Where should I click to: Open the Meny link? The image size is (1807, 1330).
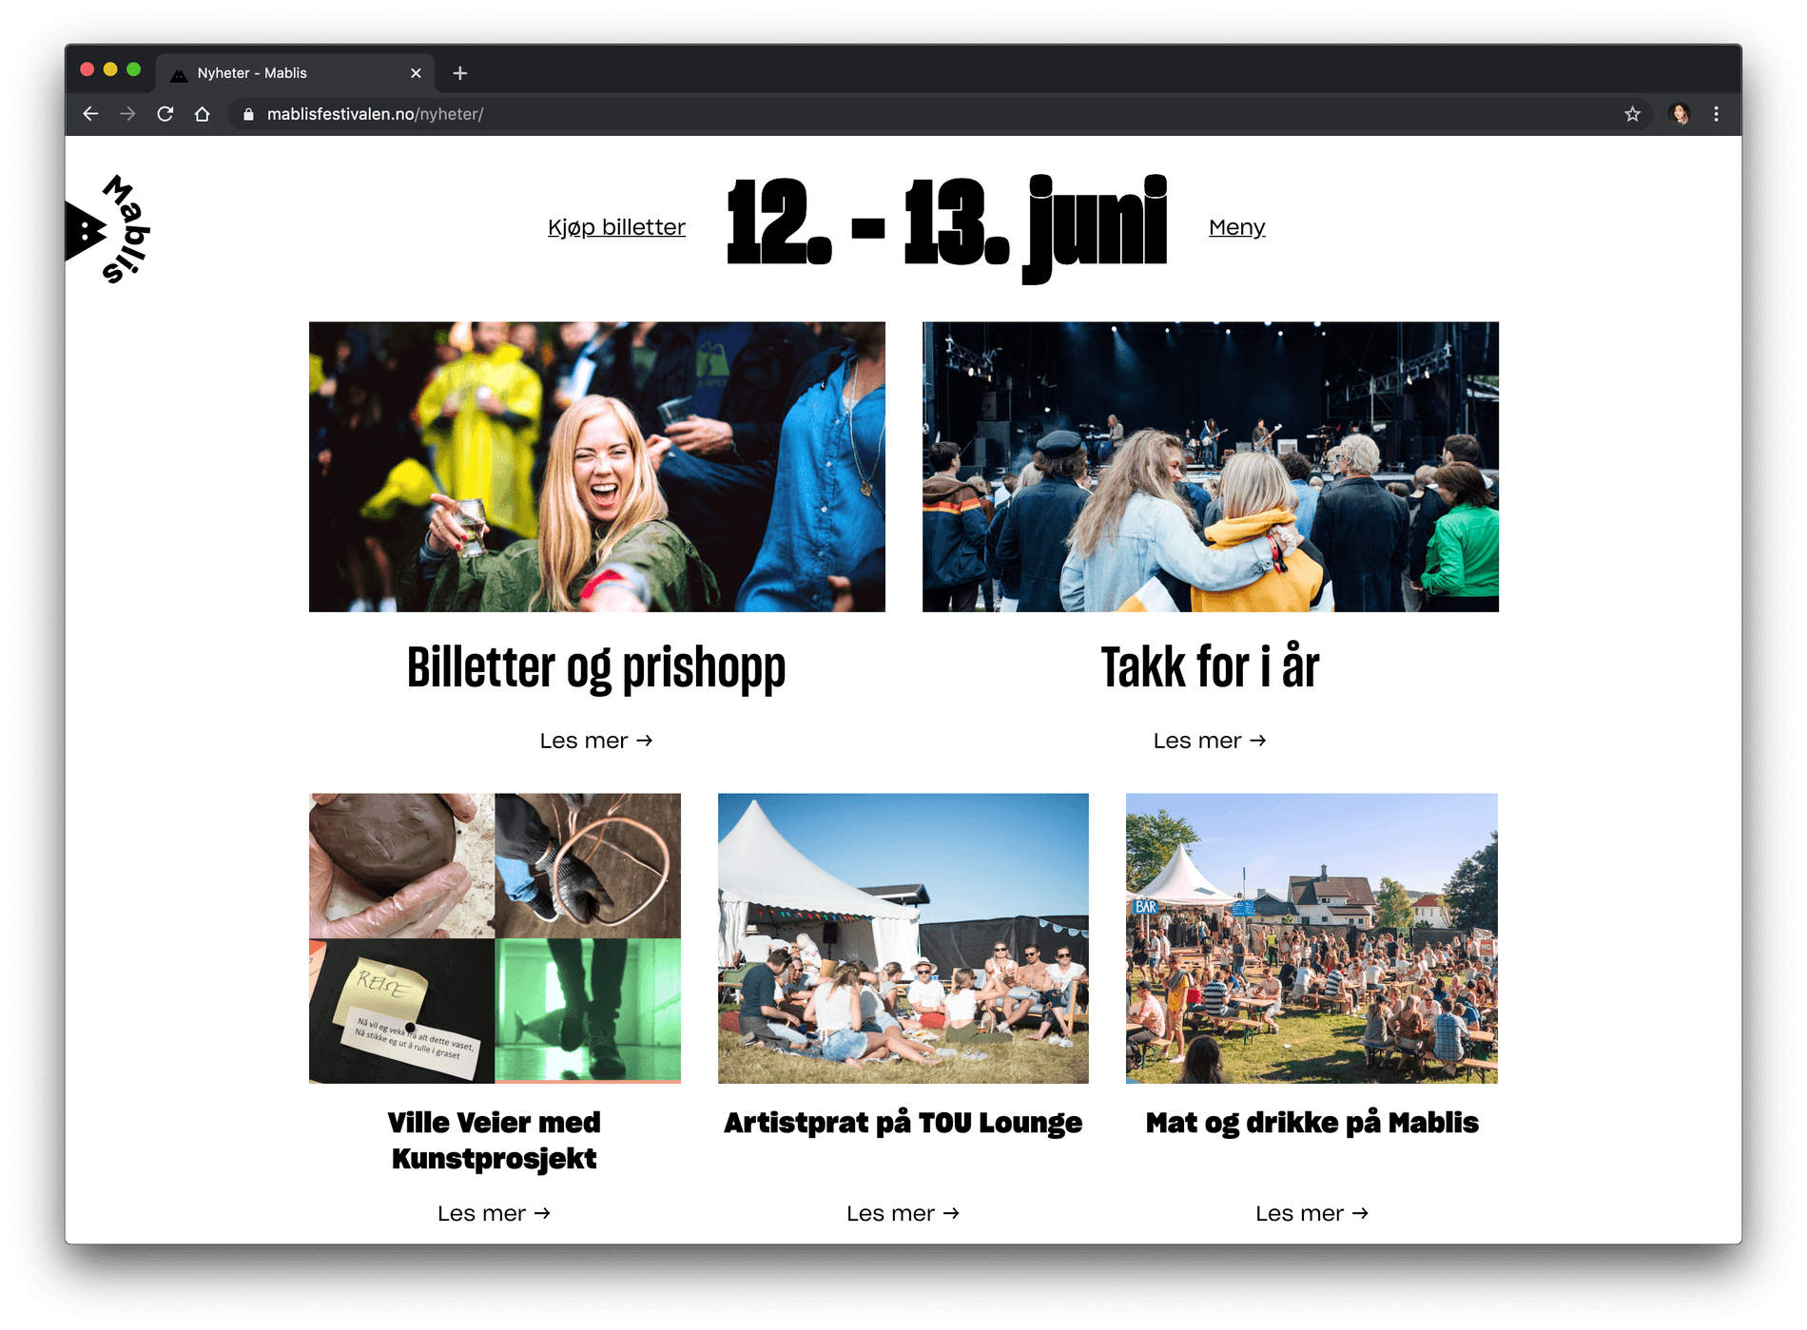point(1236,227)
